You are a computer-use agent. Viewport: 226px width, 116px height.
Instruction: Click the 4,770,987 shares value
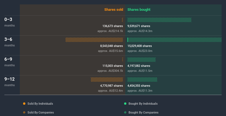click(x=111, y=86)
